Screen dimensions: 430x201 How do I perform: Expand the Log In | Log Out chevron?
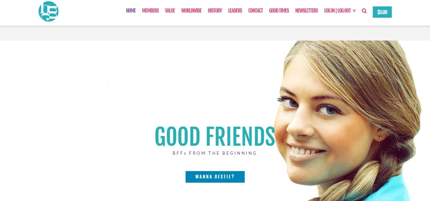coord(354,11)
